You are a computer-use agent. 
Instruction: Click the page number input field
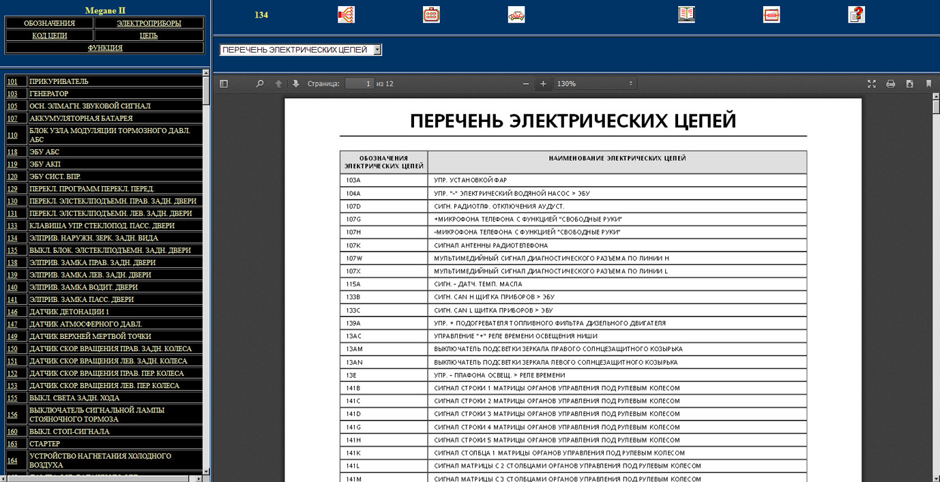pos(359,84)
